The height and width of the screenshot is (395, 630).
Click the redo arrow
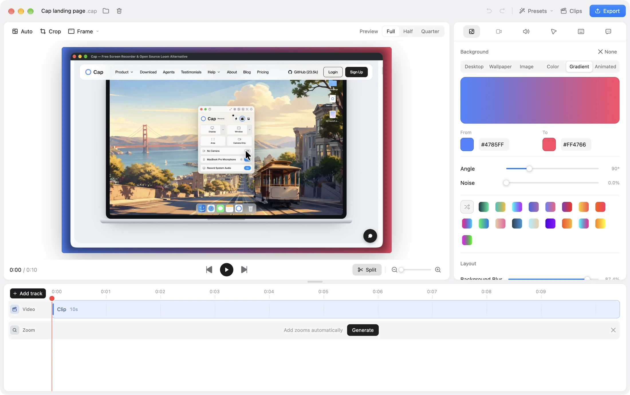click(502, 11)
